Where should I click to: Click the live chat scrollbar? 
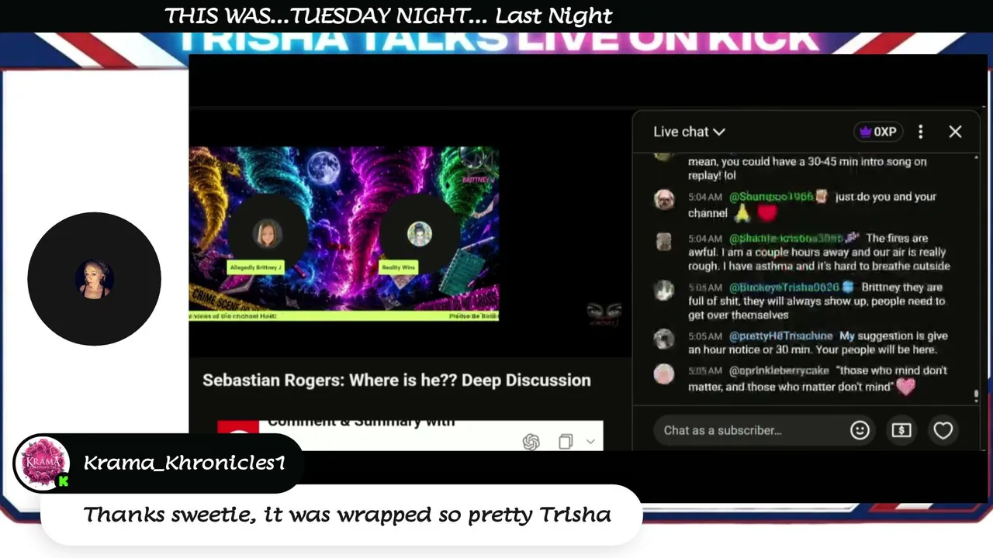tap(976, 395)
